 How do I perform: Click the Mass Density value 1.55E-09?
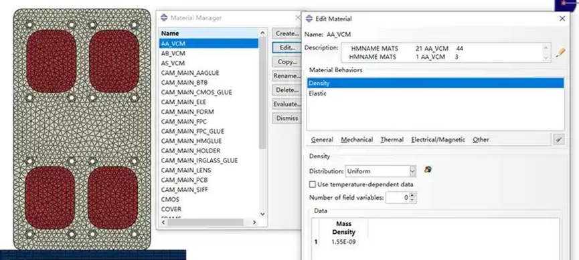(344, 242)
